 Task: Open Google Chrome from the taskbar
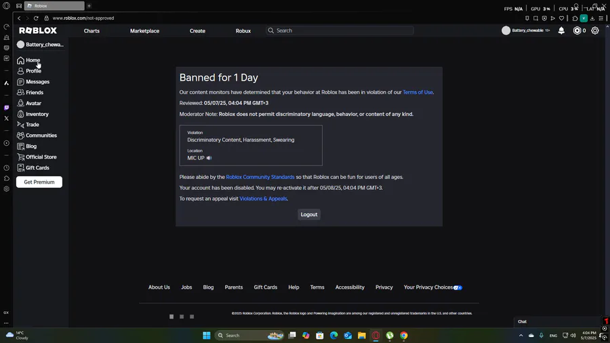pos(404,336)
